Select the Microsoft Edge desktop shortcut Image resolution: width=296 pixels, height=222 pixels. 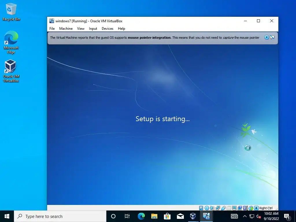(x=11, y=42)
